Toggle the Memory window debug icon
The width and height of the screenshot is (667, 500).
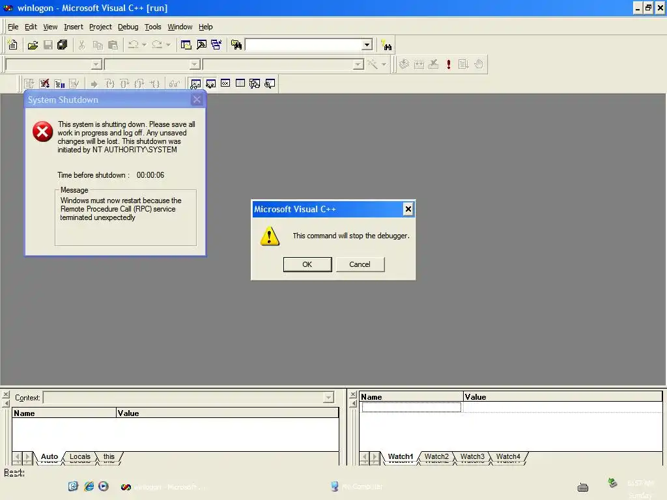pos(240,83)
